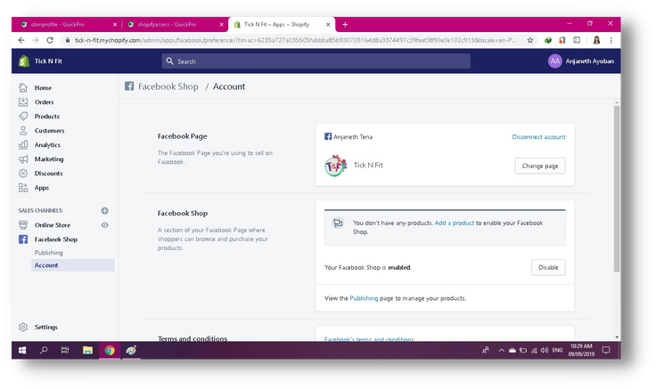Open the taskbar clock showing 10:29 AM
This screenshot has height=389, width=656.
coord(581,350)
